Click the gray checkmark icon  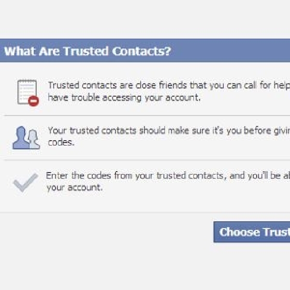pyautogui.click(x=25, y=182)
